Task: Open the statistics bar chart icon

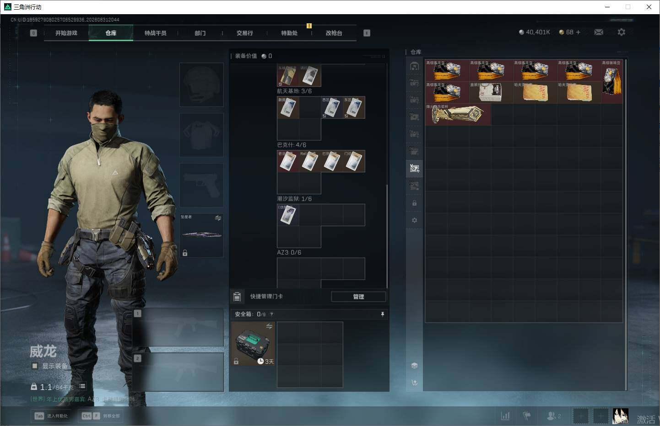Action: pos(505,416)
